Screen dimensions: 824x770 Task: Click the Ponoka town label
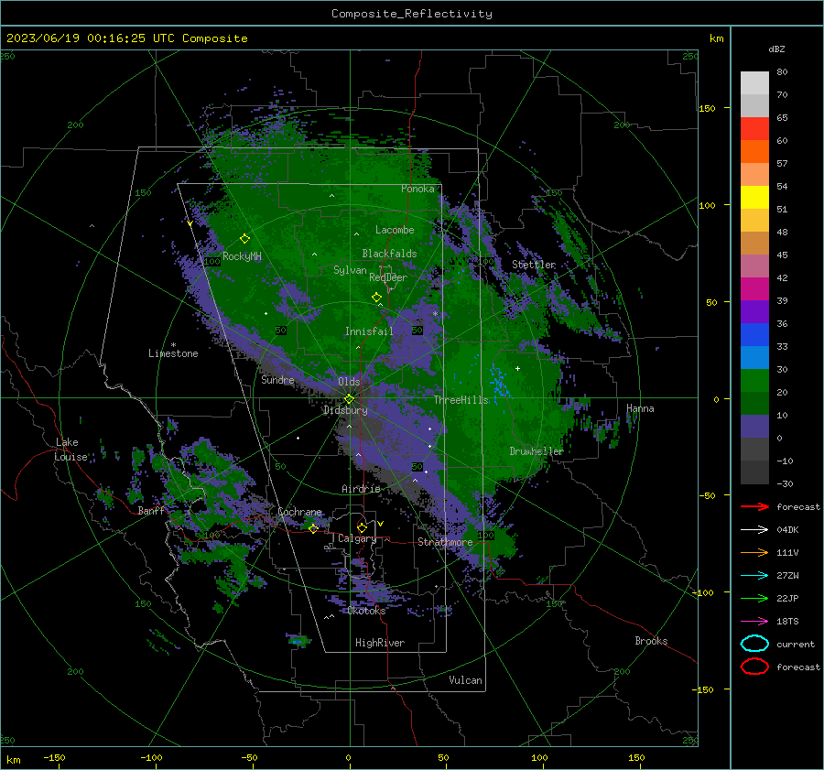(417, 189)
